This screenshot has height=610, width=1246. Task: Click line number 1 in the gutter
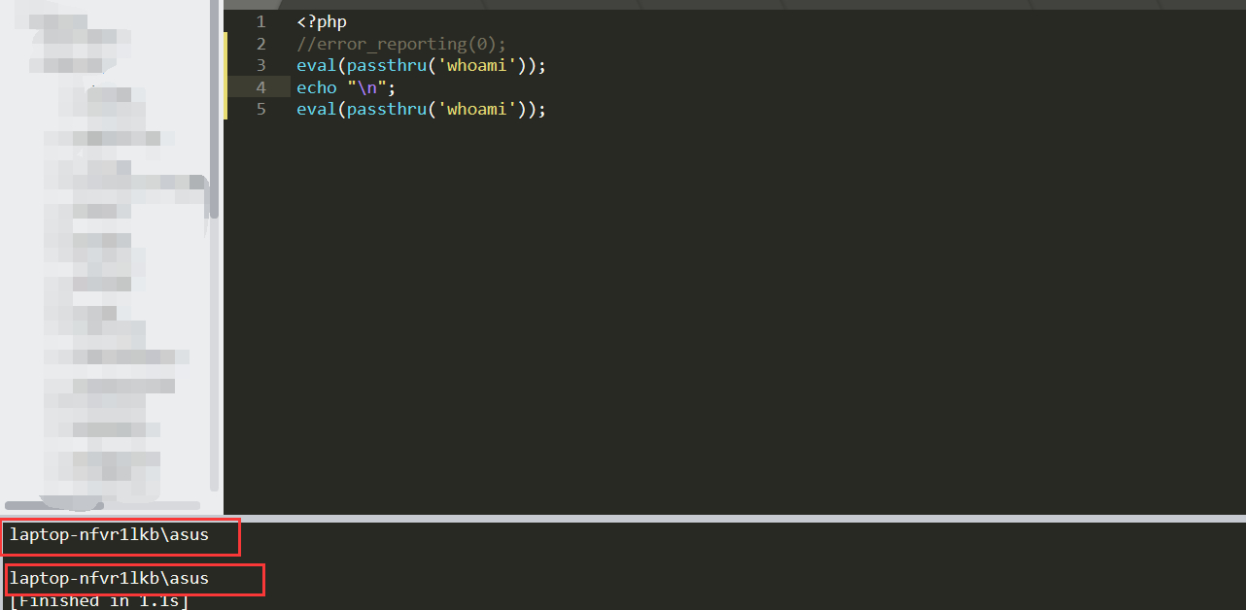260,21
